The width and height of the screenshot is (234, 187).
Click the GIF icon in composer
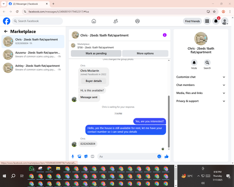pyautogui.click(x=93, y=157)
